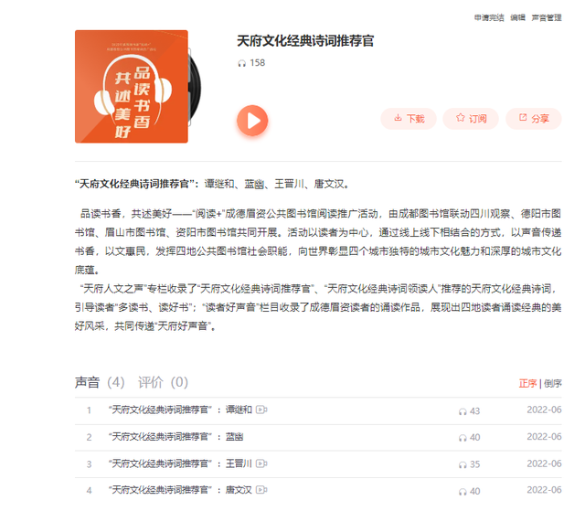Screen dimensions: 585x511
Task: Open the 编辑 edit link
Action: [x=517, y=17]
